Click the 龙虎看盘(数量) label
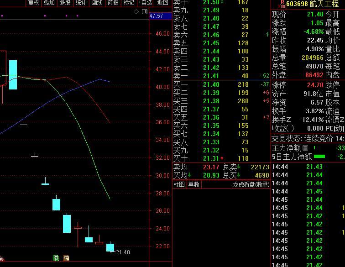The width and height of the screenshot is (345, 267). [251, 184]
